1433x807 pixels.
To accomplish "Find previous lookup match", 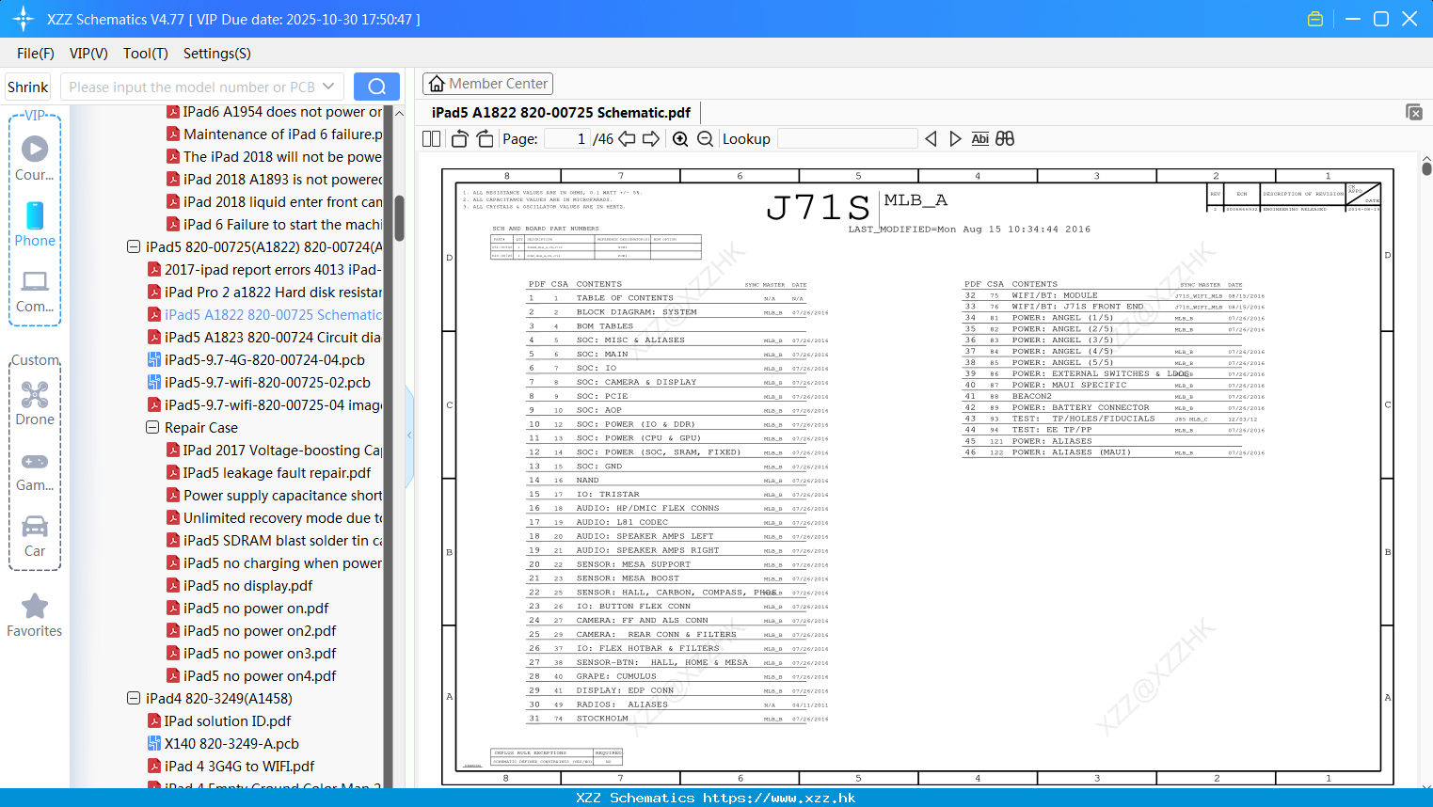I will coord(931,139).
